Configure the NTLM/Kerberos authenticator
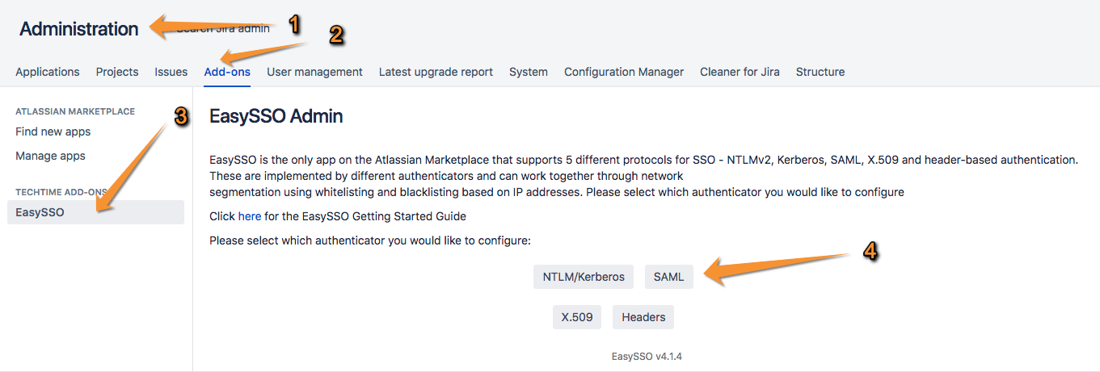Viewport: 1100px width, 372px height. click(584, 277)
